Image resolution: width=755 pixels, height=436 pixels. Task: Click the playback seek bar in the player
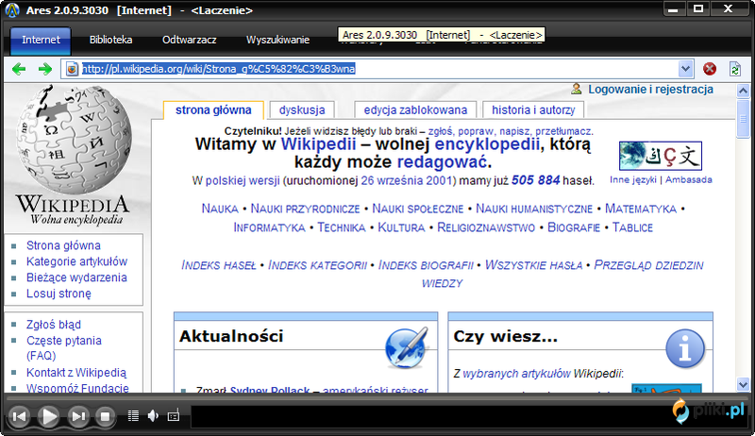378,398
